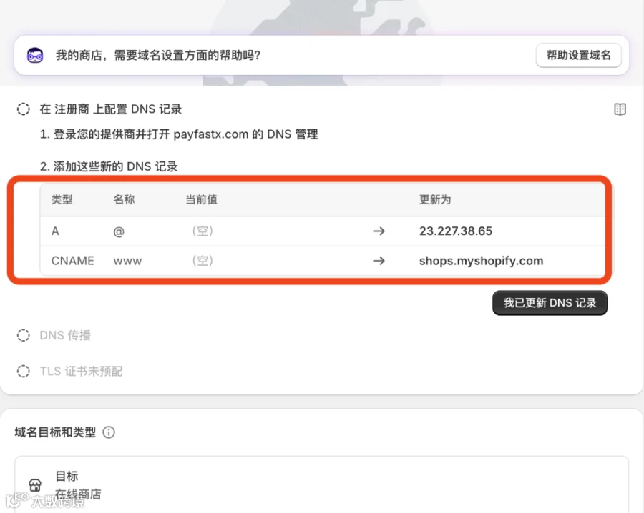The height and width of the screenshot is (513, 644).
Task: Click the store icon next to 目标
Action: [35, 485]
